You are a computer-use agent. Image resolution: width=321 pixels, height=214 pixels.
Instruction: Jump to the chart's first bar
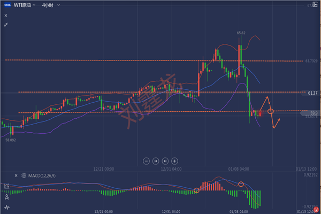pyautogui.click(x=156, y=160)
